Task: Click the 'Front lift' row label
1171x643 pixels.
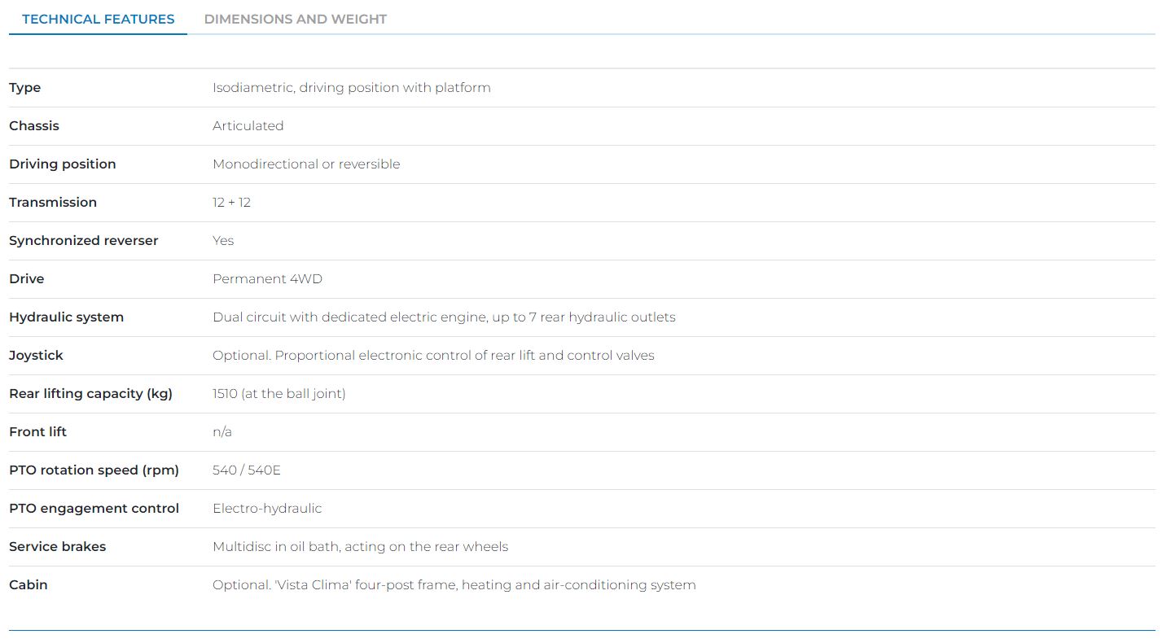Action: tap(37, 432)
